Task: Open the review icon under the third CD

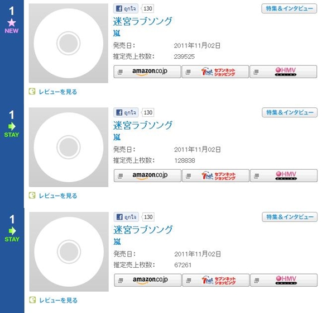Action: [32, 300]
